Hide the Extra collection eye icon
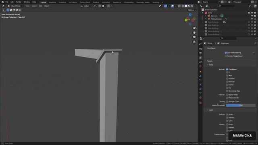 (252, 13)
